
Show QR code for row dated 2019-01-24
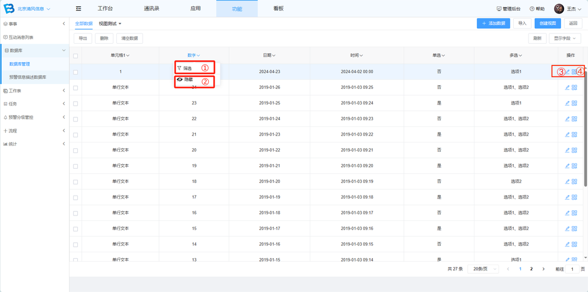point(574,119)
